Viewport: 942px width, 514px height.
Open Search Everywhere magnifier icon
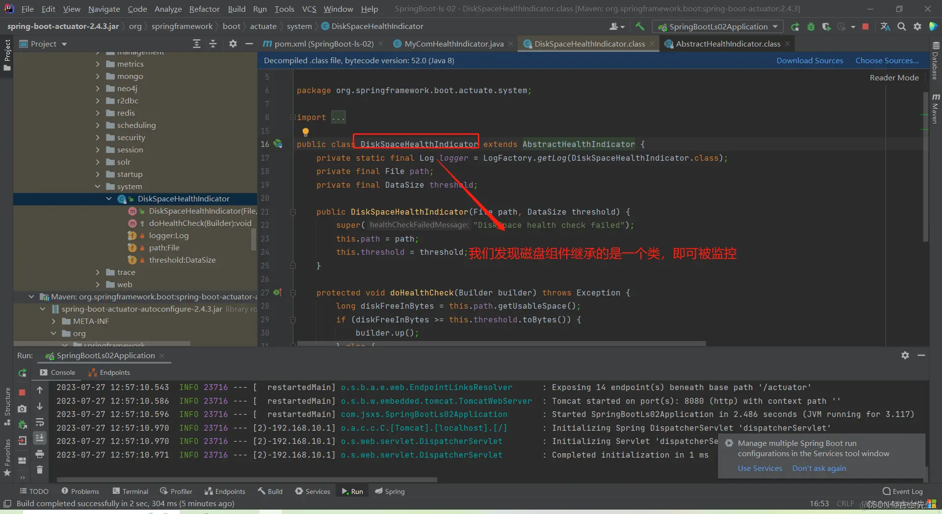click(901, 27)
